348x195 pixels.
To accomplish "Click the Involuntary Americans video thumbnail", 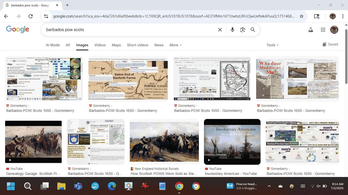I will coord(232,142).
